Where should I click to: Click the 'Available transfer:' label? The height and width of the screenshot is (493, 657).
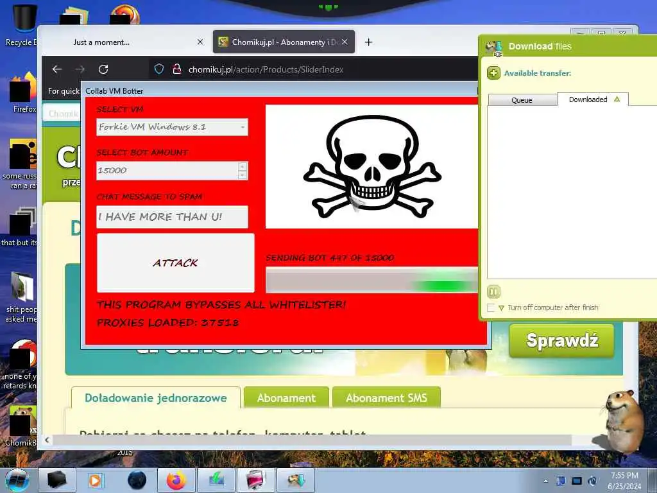[538, 73]
